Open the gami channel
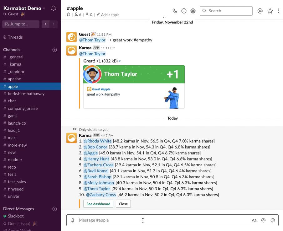The width and height of the screenshot is (283, 231). 30,116
